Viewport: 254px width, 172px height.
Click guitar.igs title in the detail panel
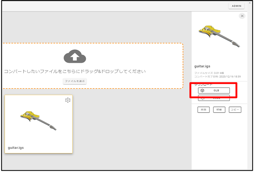click(202, 67)
